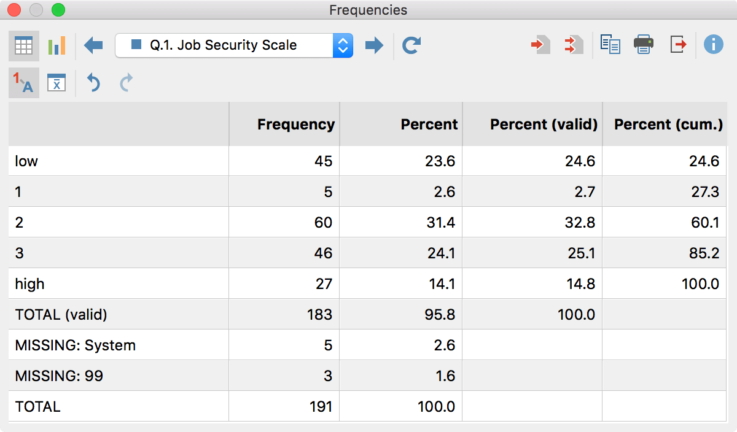This screenshot has width=737, height=432.
Task: Copy table to clipboard icon
Action: (610, 45)
